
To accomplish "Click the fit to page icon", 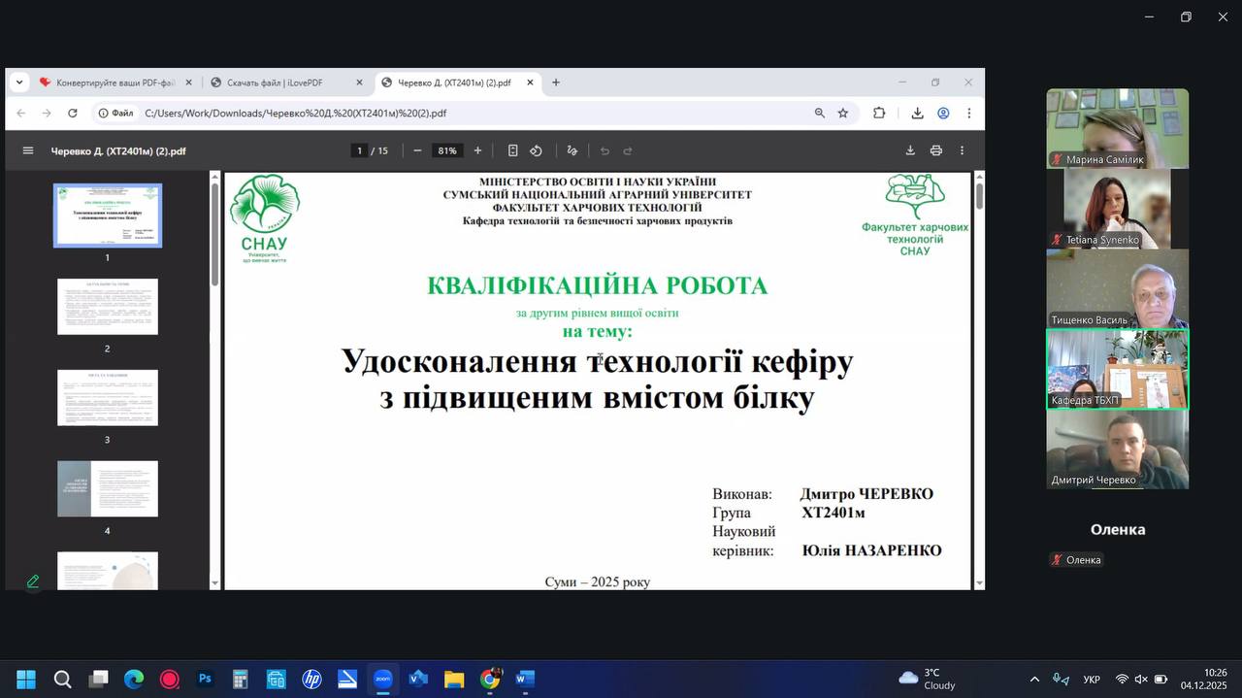I will click(x=512, y=150).
